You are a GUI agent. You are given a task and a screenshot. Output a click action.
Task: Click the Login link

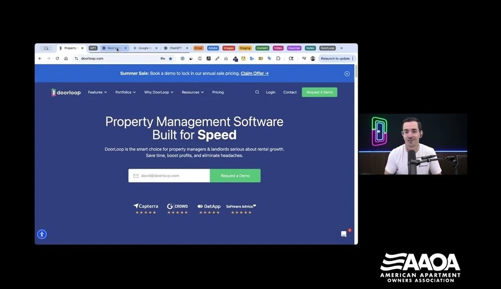pyautogui.click(x=271, y=92)
